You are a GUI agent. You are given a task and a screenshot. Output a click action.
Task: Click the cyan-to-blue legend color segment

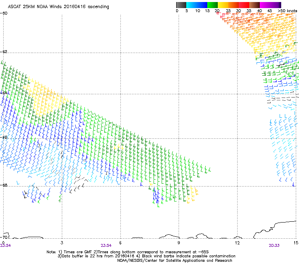(x=197, y=5)
